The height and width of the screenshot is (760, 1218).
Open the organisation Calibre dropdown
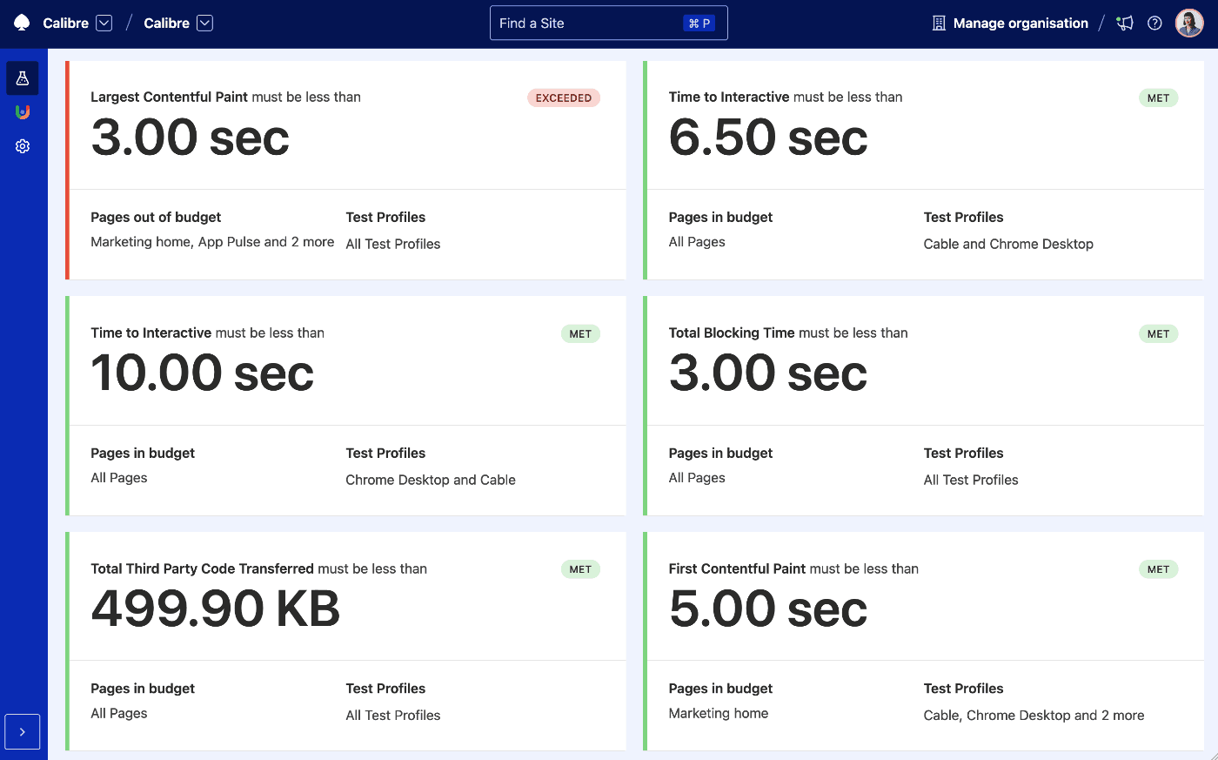tap(104, 23)
